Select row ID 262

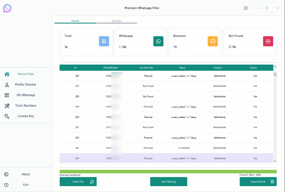pos(166,138)
